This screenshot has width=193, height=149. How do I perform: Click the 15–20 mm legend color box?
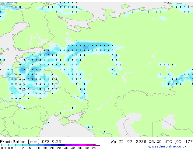tap(47, 145)
